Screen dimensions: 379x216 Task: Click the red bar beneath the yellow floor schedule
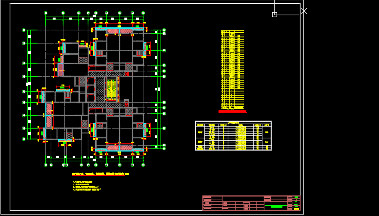coord(233,111)
